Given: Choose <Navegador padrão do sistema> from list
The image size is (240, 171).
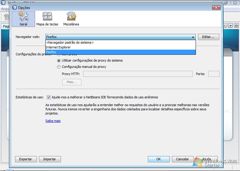Looking at the screenshot, I should click(x=121, y=42).
